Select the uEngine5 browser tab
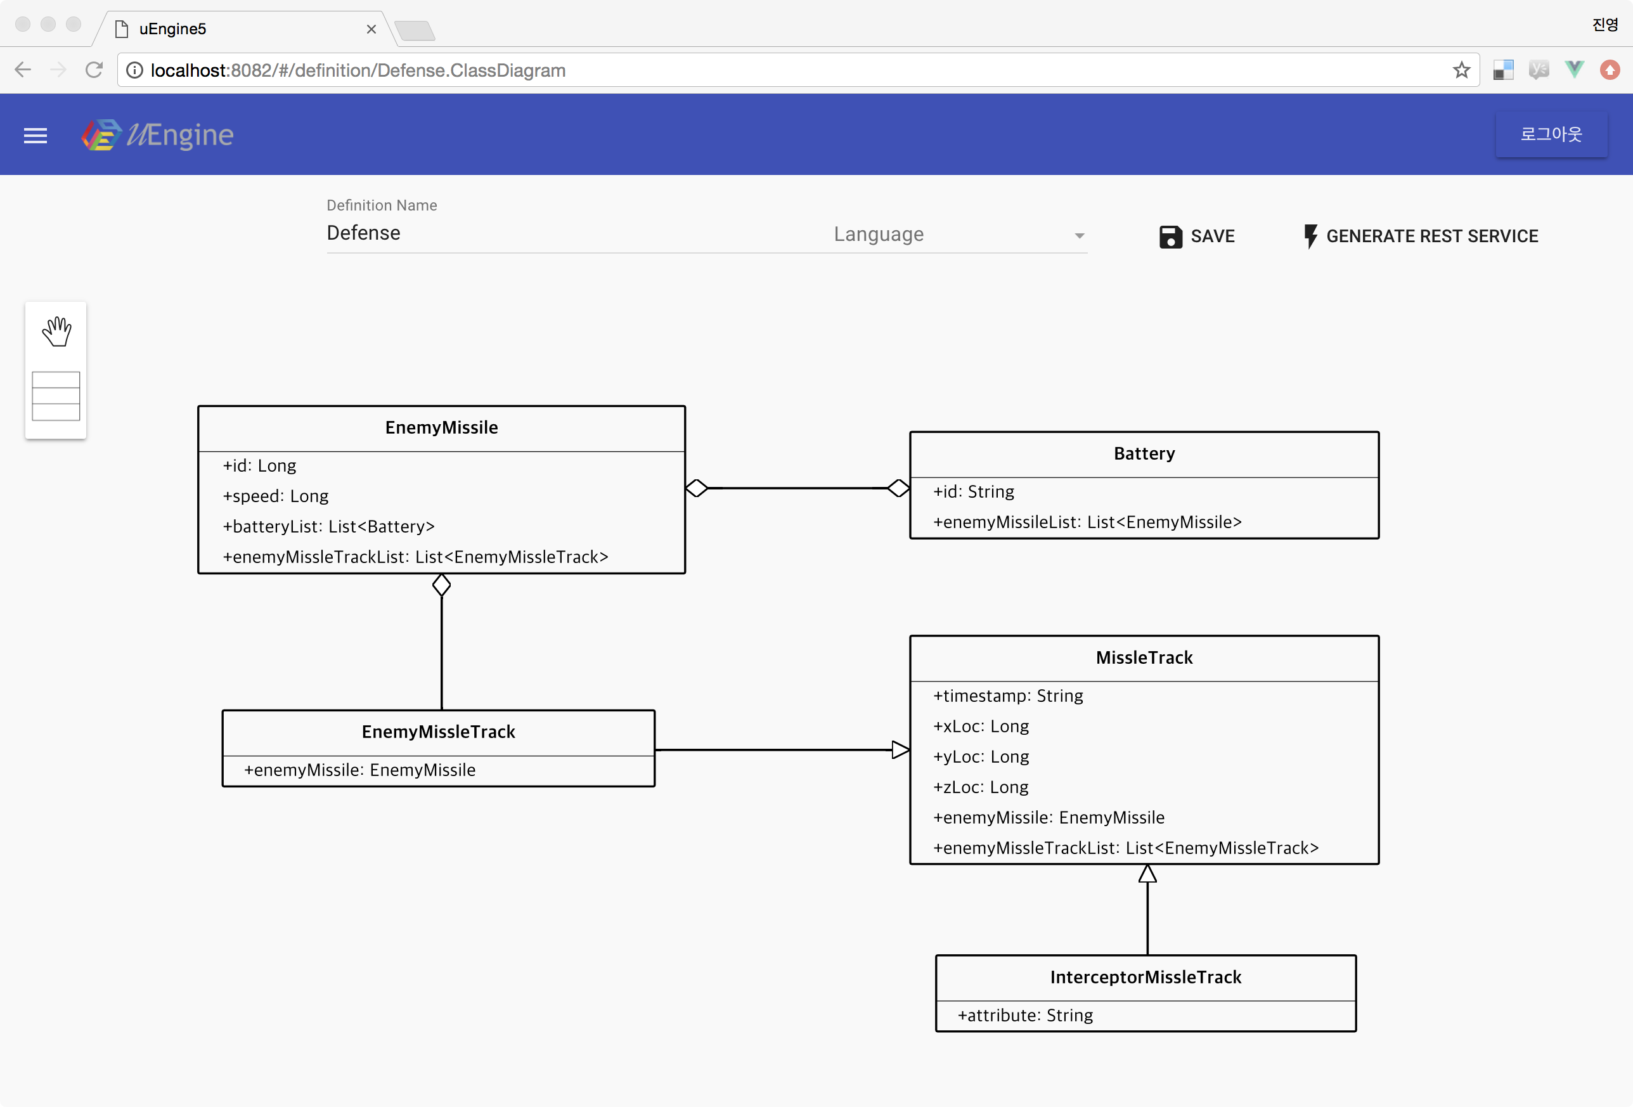1633x1107 pixels. coord(246,29)
